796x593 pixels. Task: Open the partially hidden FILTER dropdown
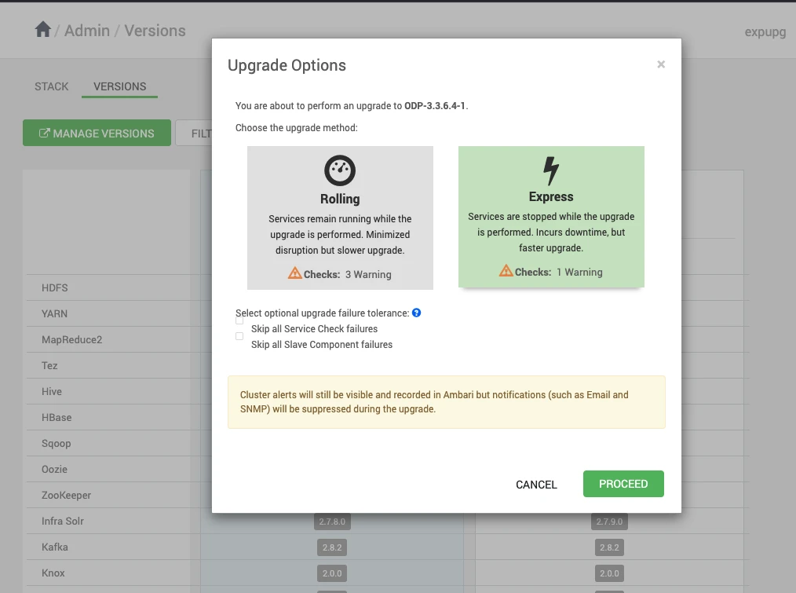[x=194, y=133]
